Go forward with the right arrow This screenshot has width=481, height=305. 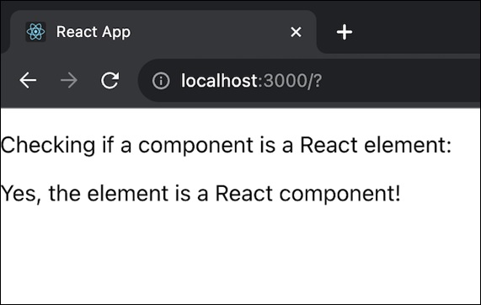click(x=69, y=80)
